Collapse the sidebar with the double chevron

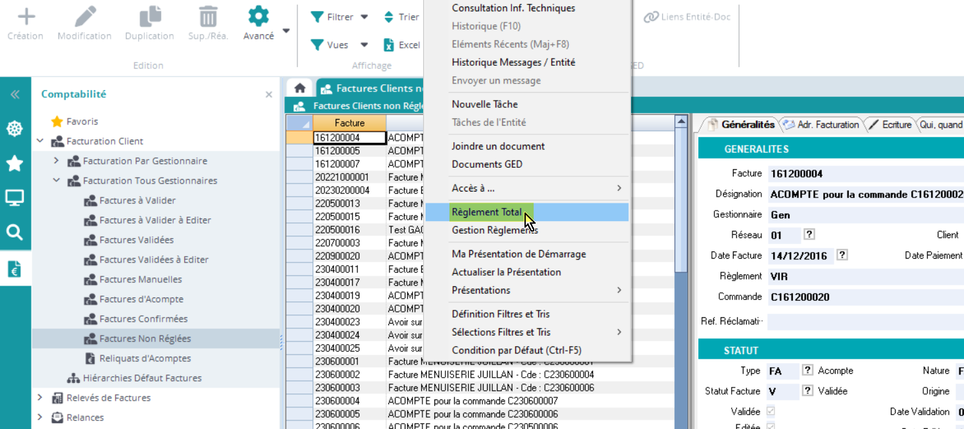click(14, 95)
